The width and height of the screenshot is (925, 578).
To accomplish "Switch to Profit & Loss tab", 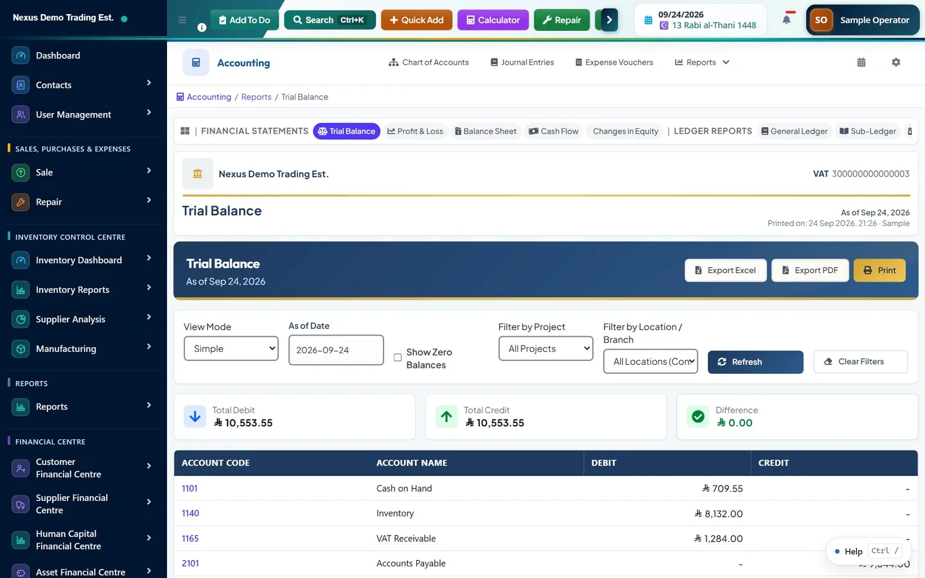I will click(415, 131).
